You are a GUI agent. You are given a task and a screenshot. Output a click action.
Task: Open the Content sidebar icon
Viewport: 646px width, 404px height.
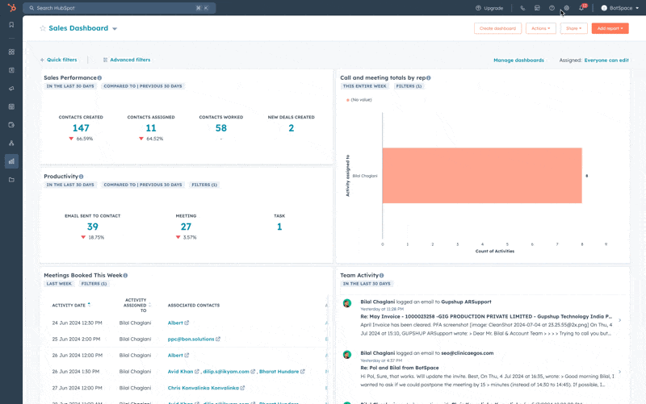pos(11,106)
